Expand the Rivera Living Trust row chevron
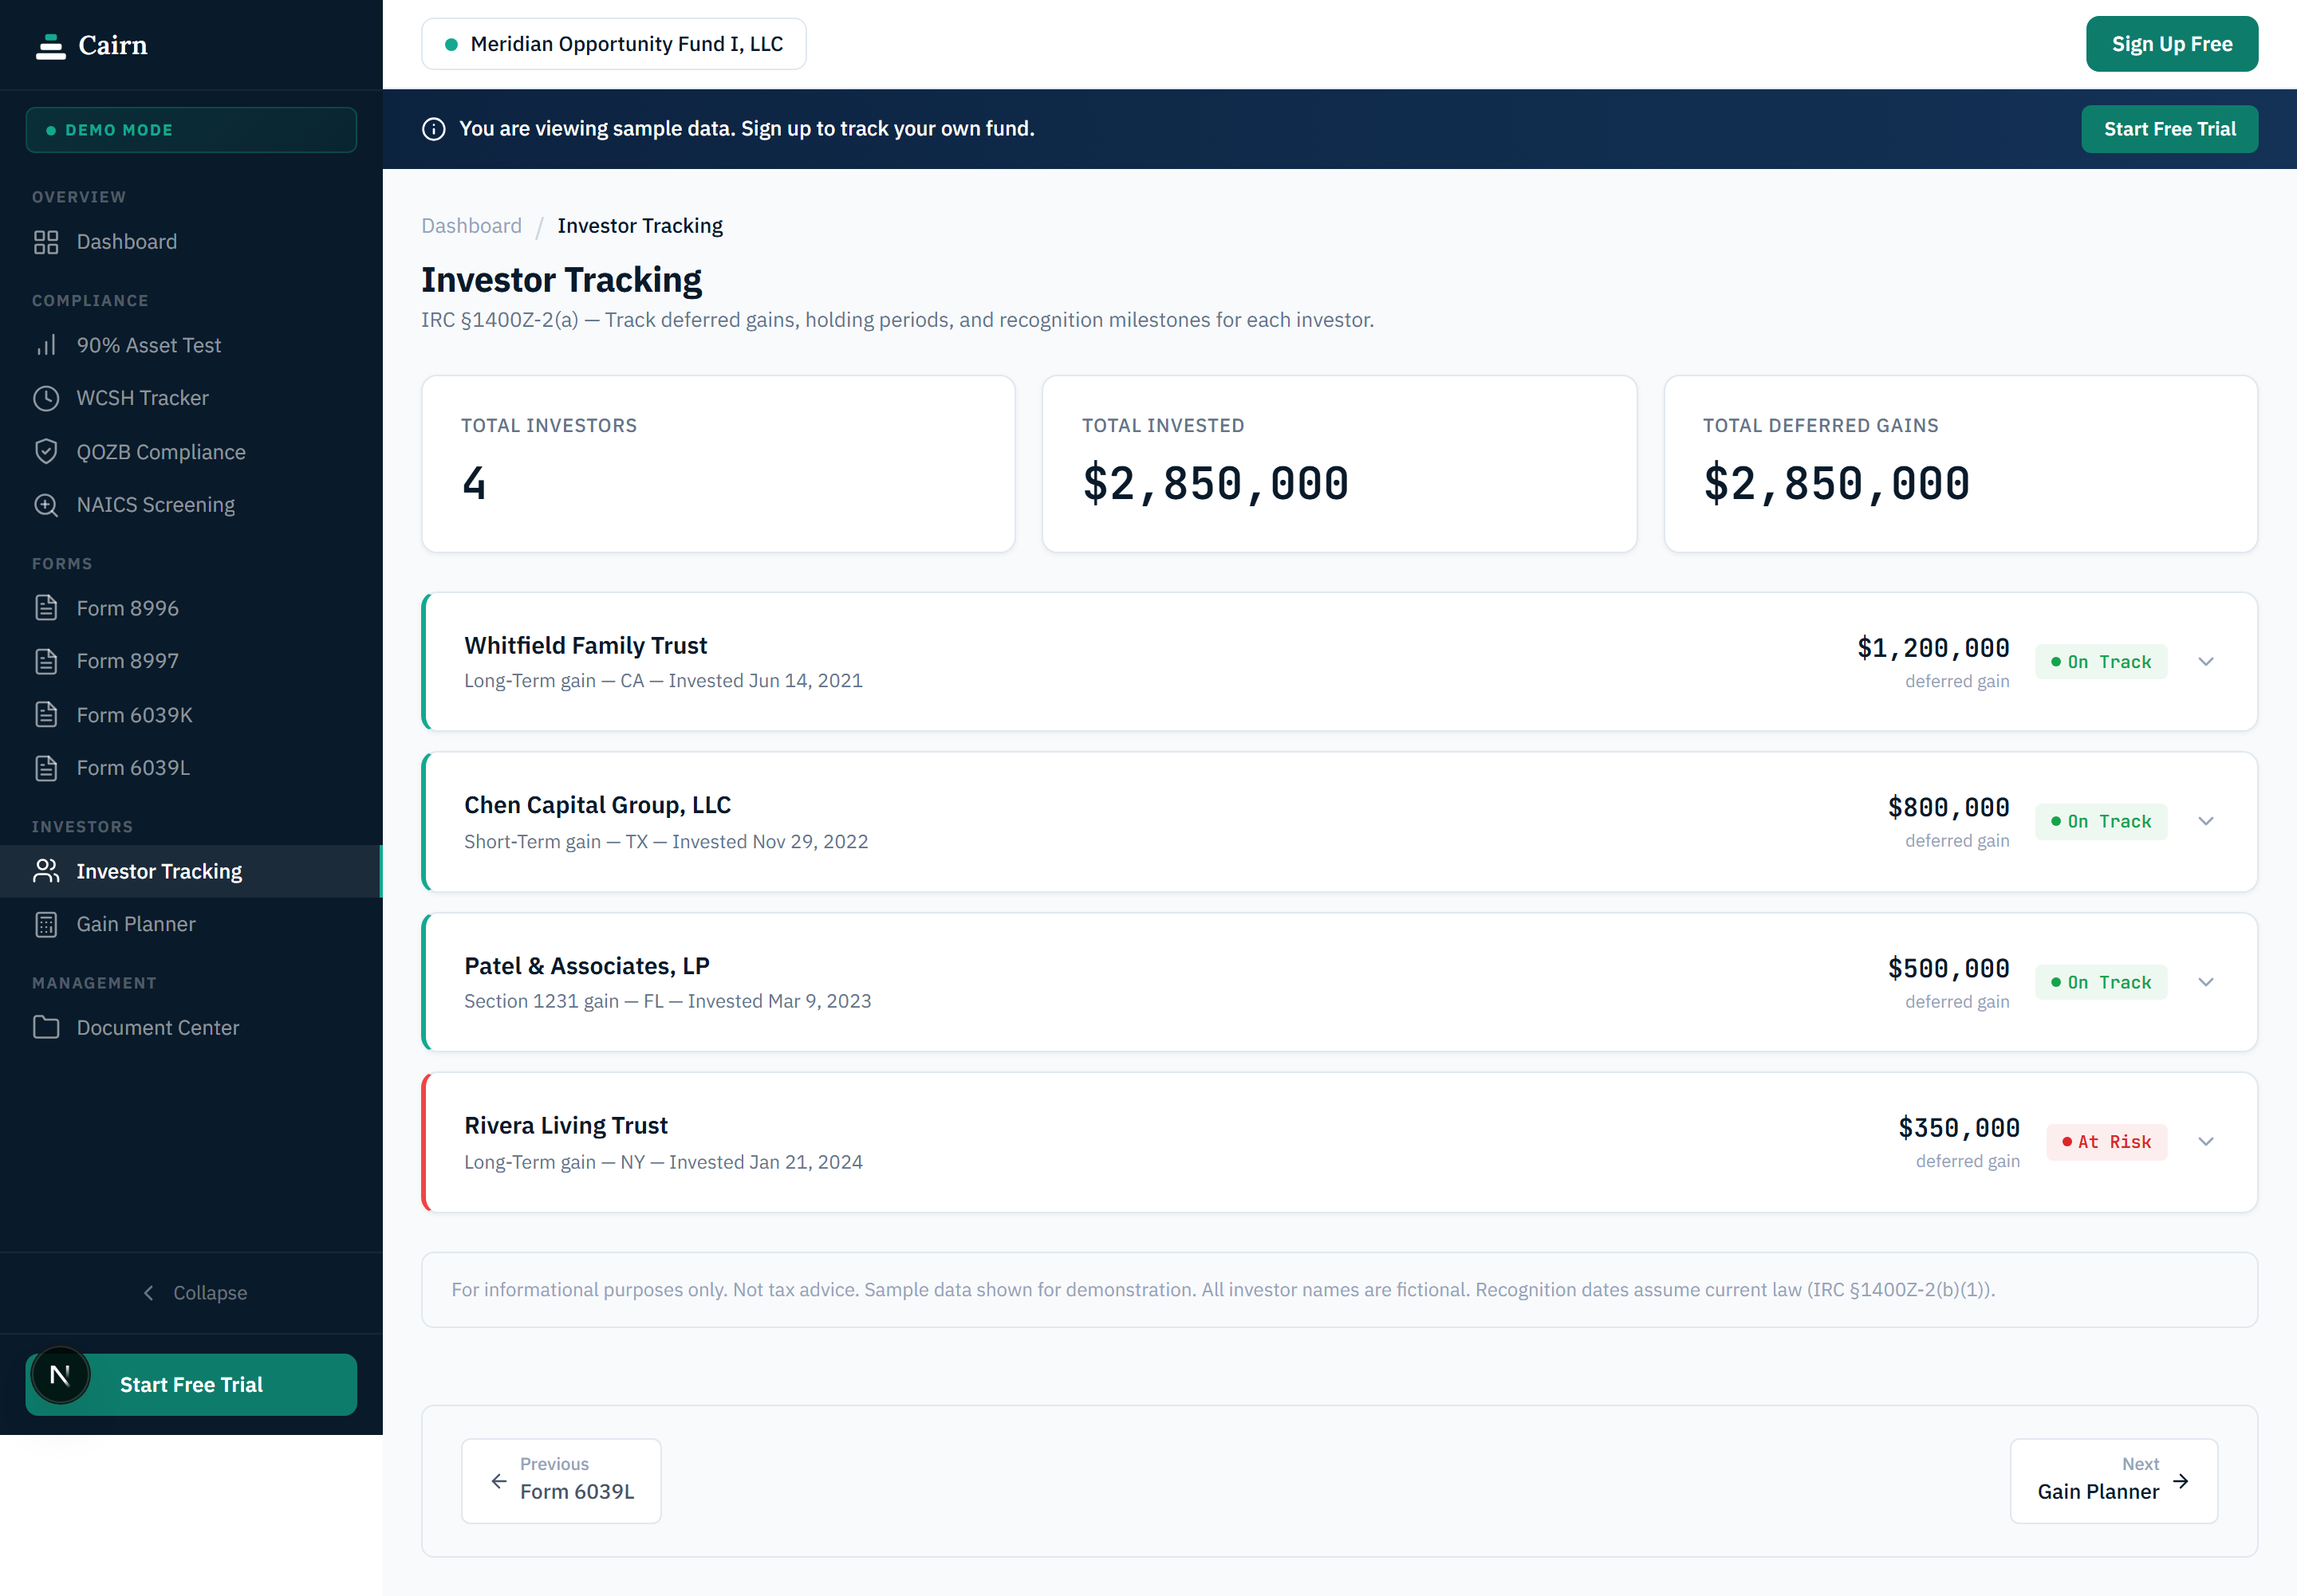 (x=2206, y=1142)
